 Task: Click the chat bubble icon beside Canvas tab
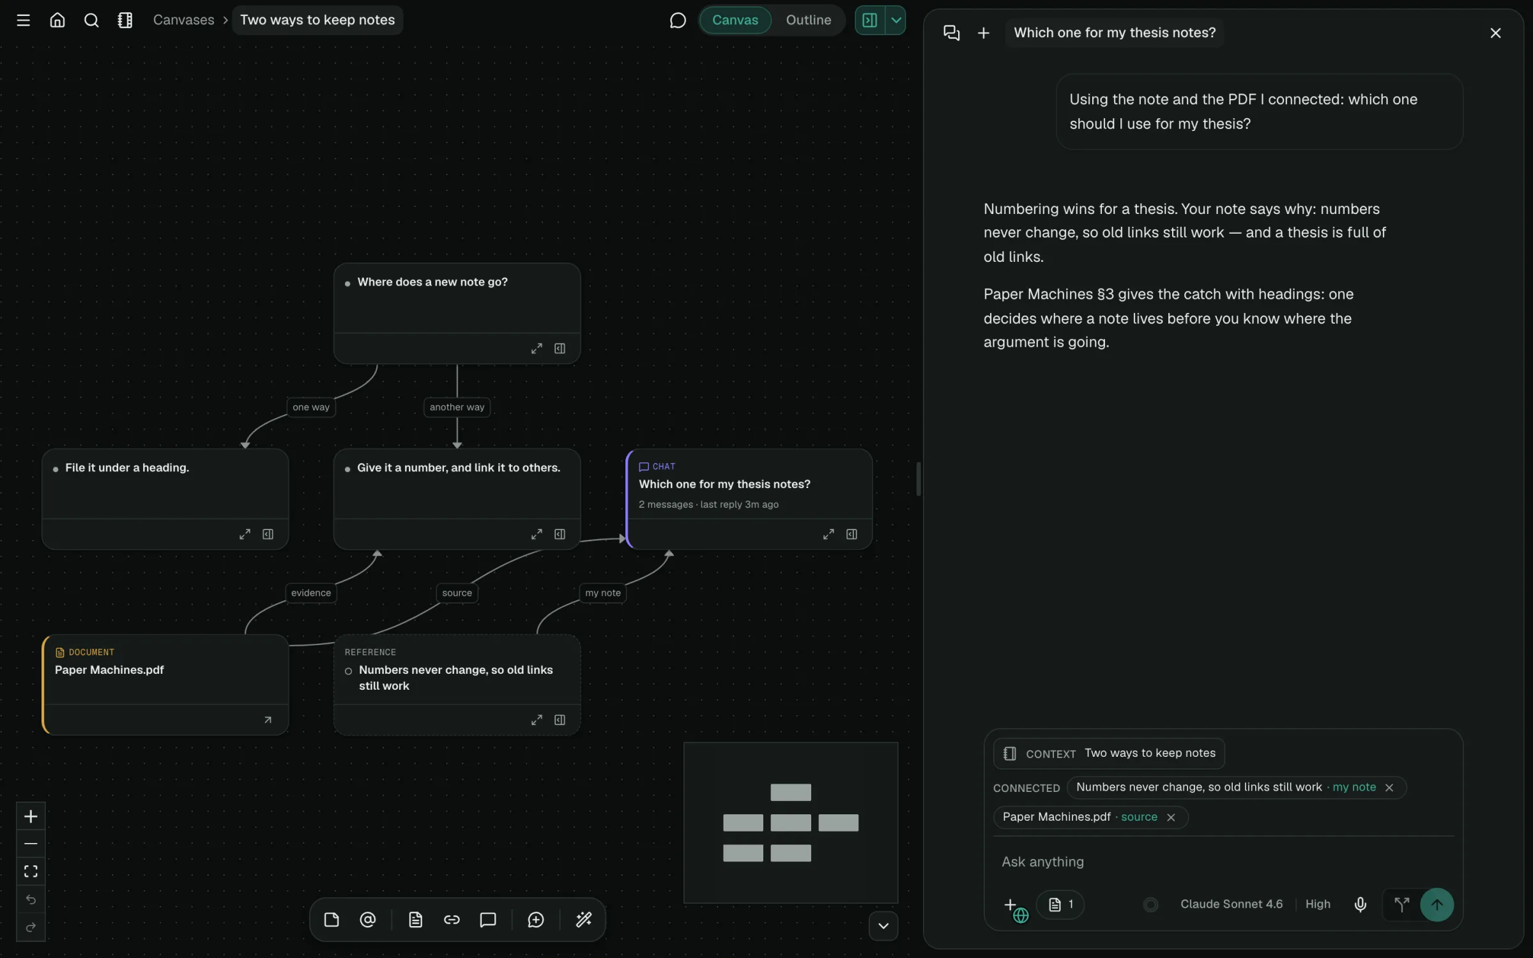pos(678,20)
